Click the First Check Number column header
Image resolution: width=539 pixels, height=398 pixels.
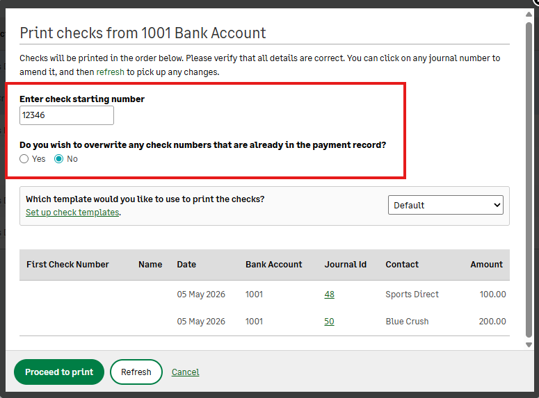click(x=67, y=265)
